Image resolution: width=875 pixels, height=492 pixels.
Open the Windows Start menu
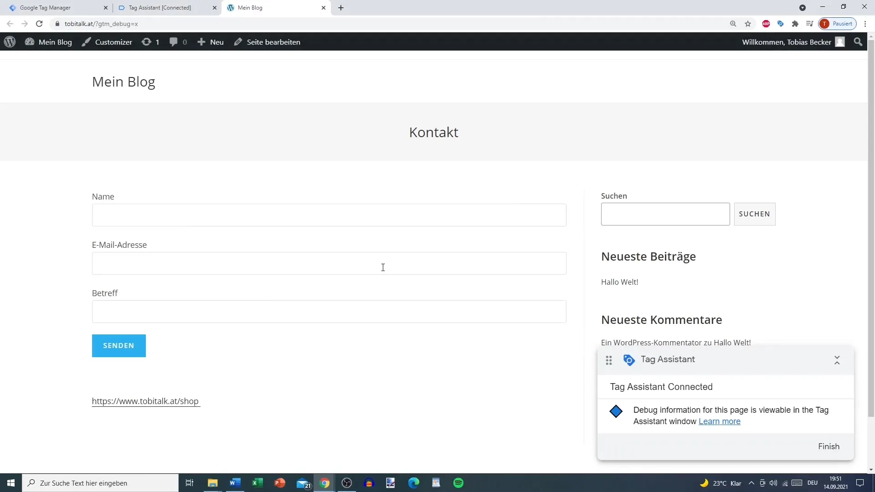11,483
